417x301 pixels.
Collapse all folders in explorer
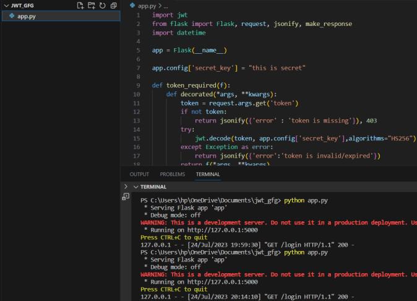(x=113, y=6)
